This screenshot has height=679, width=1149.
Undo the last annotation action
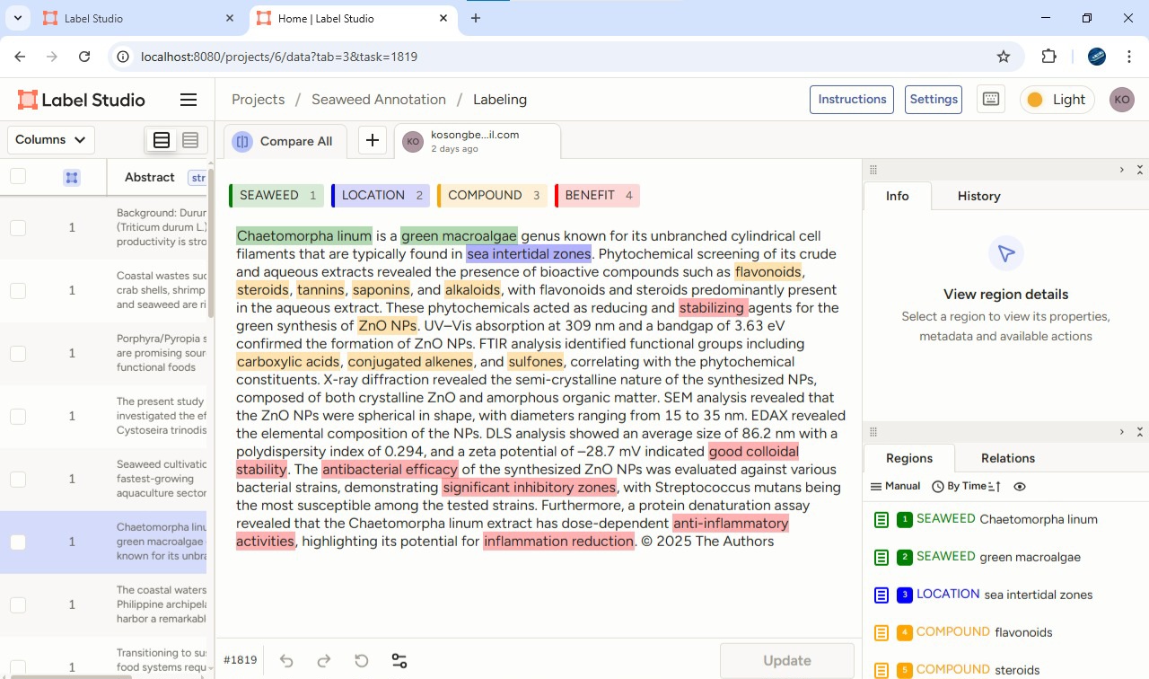click(x=286, y=661)
